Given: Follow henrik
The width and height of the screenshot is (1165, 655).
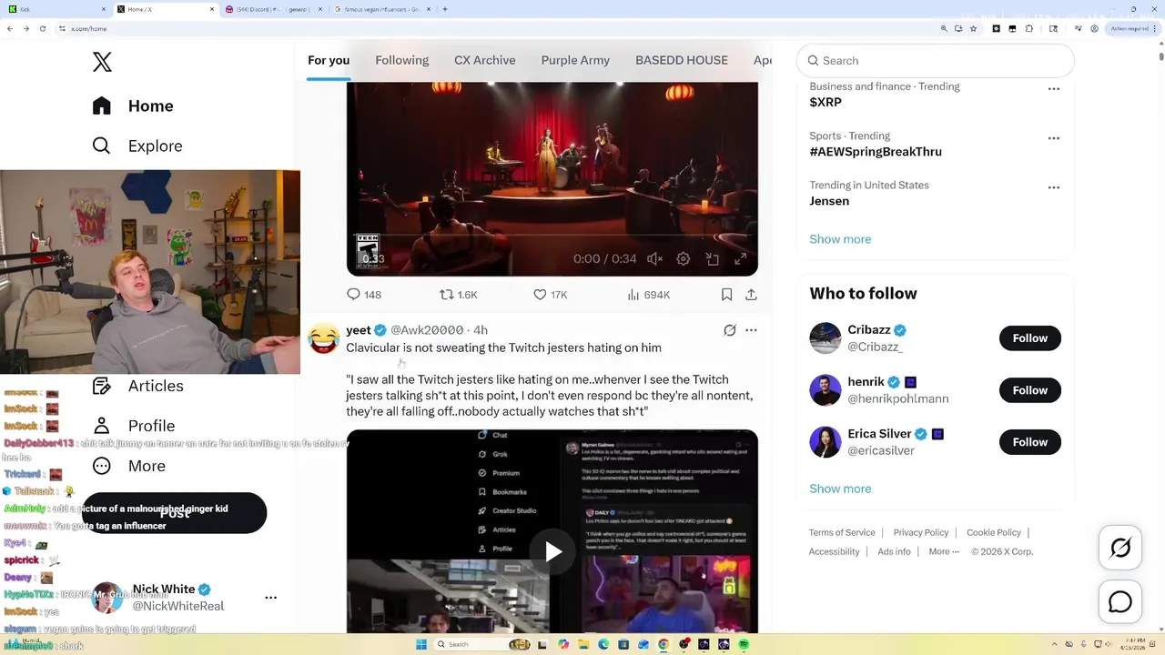Looking at the screenshot, I should (1030, 390).
